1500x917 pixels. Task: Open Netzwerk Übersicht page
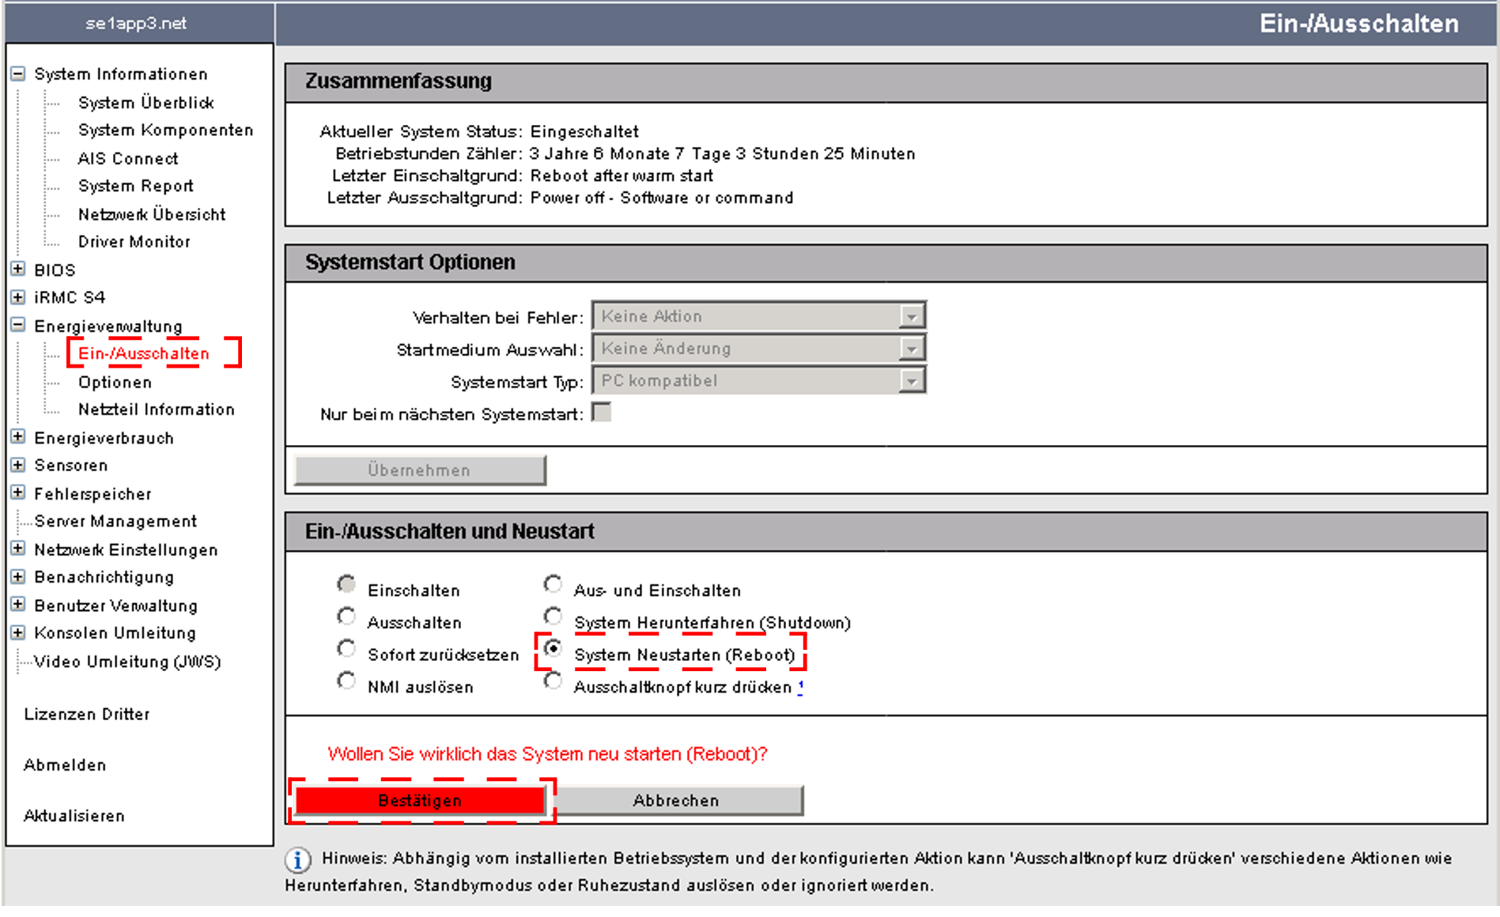pos(152,214)
